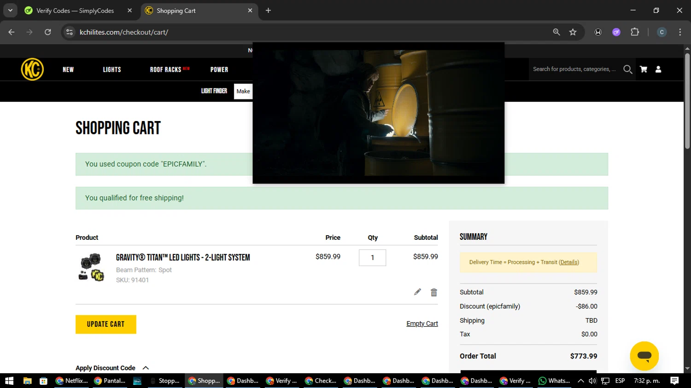Open the notification center icon
The image size is (691, 388).
(674, 381)
